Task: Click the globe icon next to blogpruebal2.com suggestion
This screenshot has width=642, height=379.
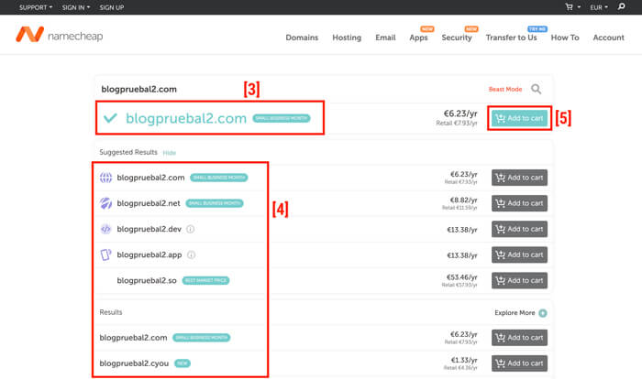Action: click(106, 178)
